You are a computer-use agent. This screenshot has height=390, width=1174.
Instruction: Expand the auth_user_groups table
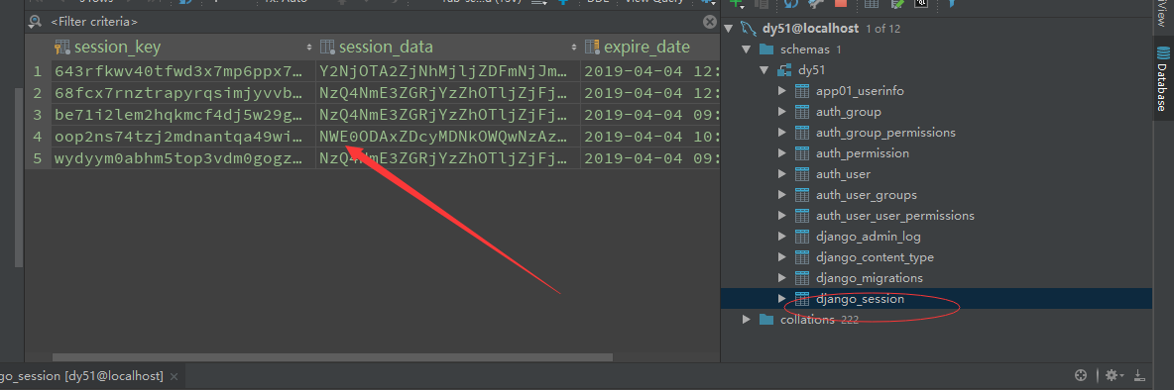782,195
